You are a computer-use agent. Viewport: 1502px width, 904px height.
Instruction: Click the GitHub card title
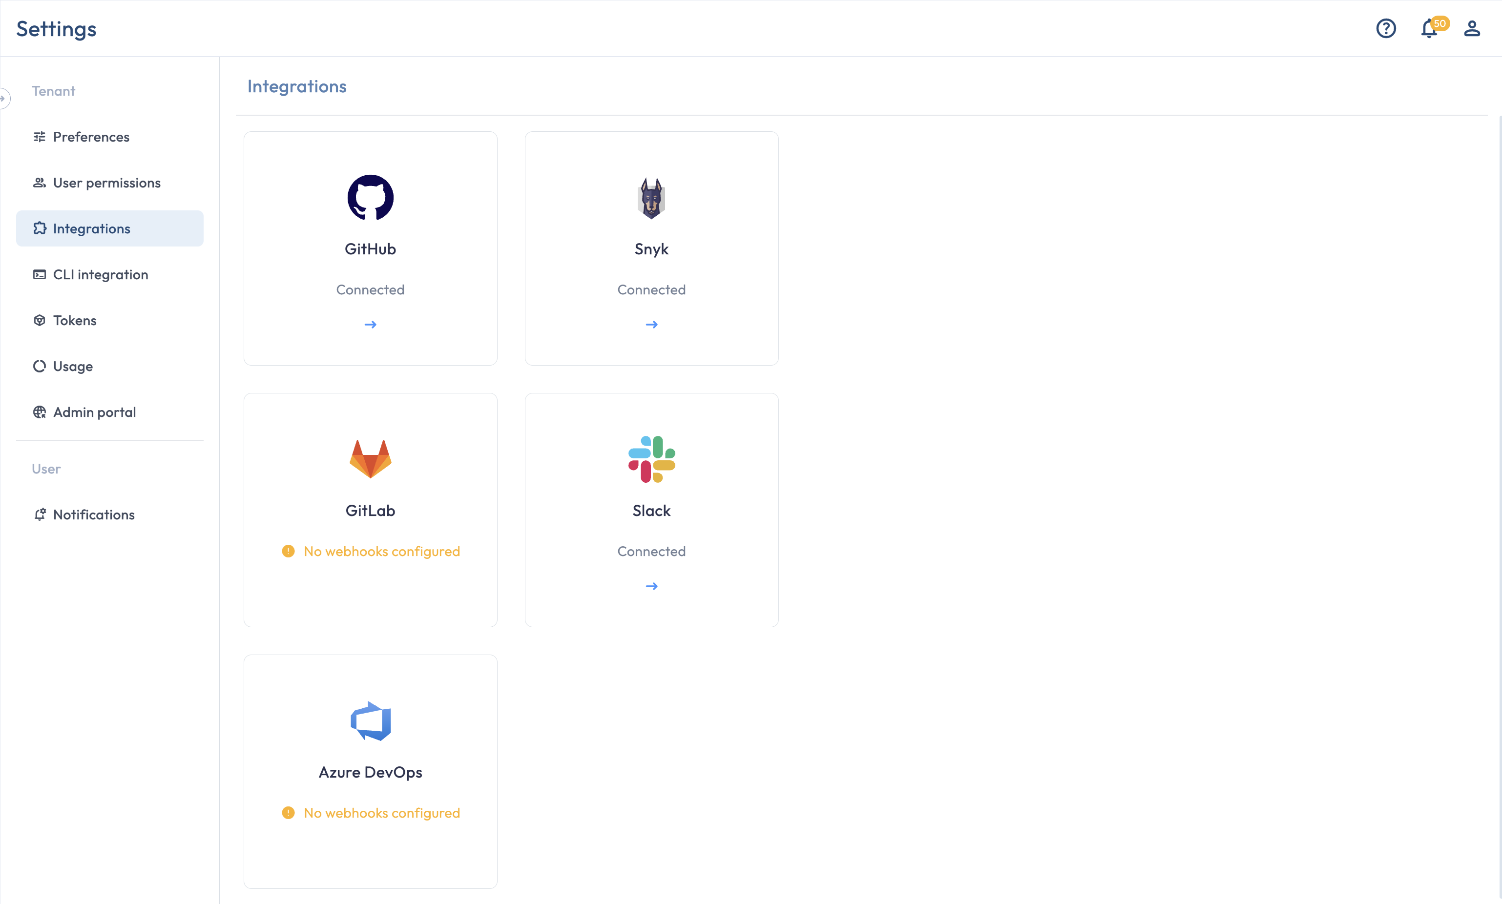(371, 249)
